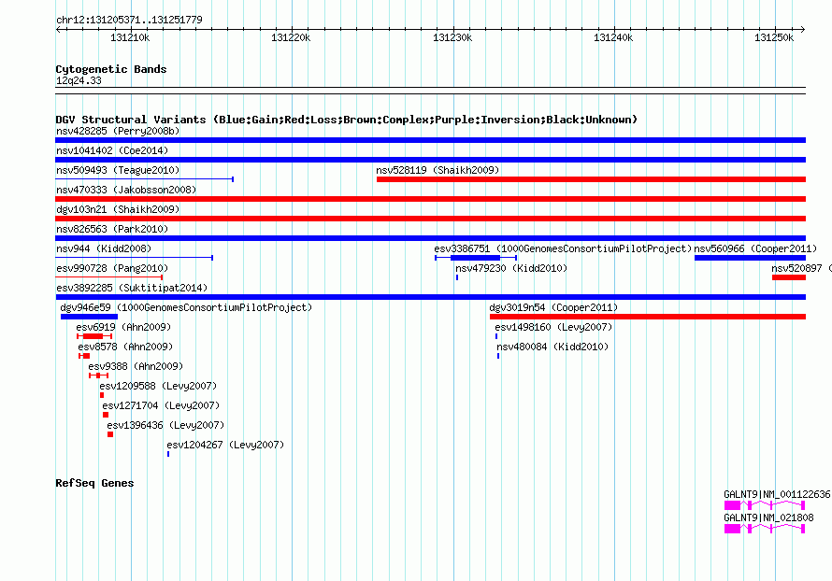The image size is (832, 581).
Task: Select esv1498160 (Levy2007) label
Action: click(x=553, y=327)
